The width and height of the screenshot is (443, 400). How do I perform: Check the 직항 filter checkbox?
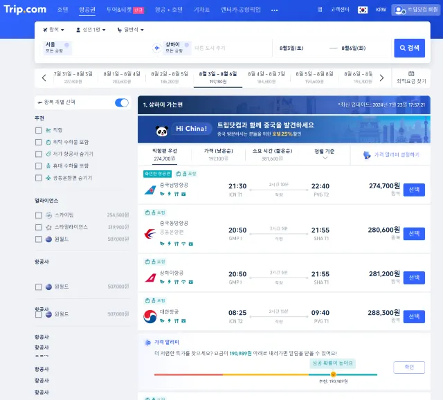pos(39,130)
